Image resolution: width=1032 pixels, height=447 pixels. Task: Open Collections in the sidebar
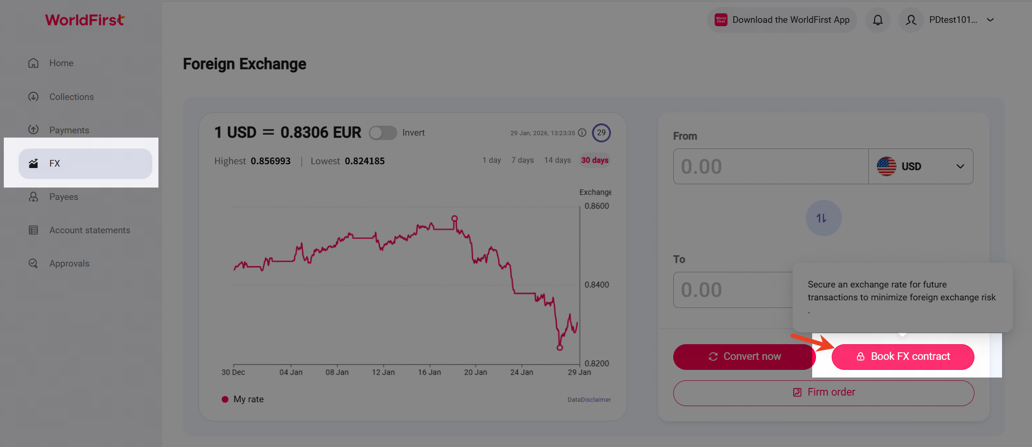71,97
